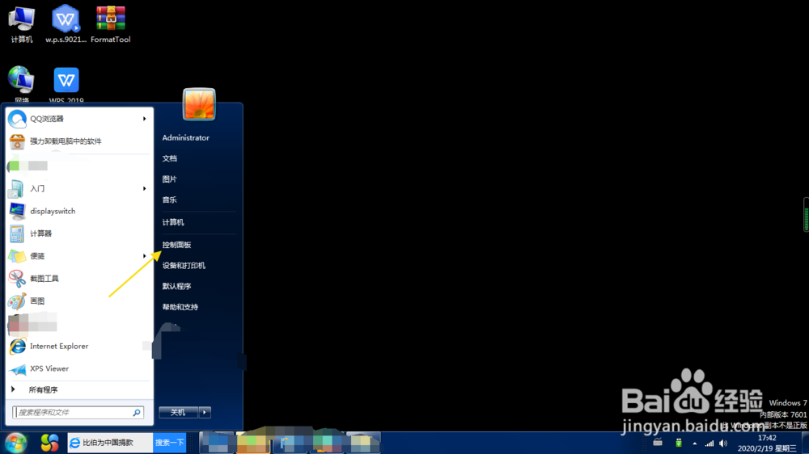Open the 计算机 desktop icon
This screenshot has width=809, height=454.
pos(22,24)
